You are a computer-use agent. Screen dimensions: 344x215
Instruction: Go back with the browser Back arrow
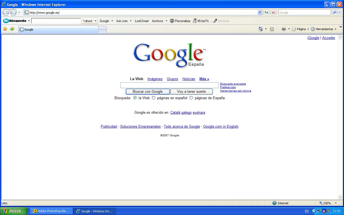tap(6, 12)
